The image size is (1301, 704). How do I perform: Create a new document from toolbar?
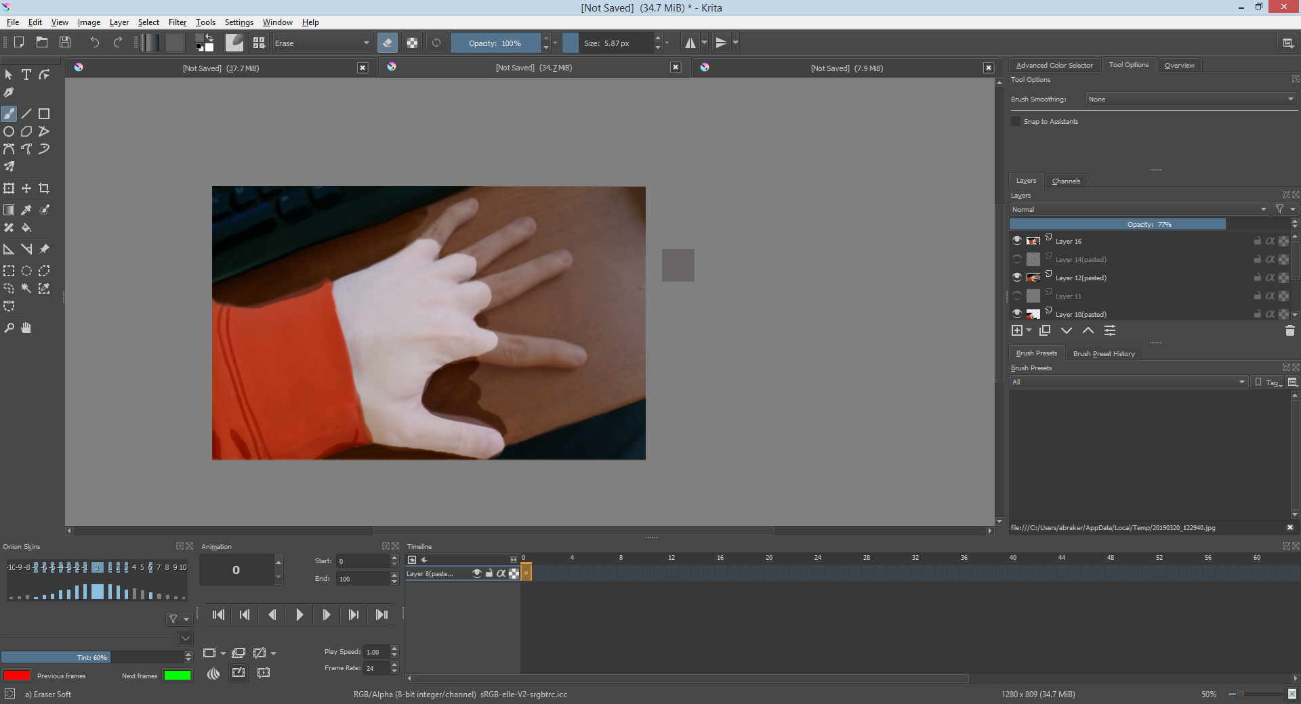click(x=19, y=43)
